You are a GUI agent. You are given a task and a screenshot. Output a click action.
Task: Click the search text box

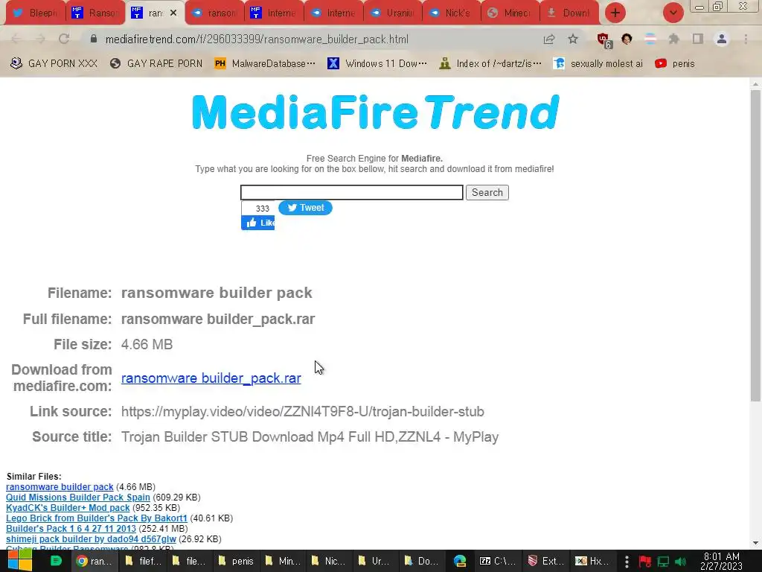tap(352, 192)
